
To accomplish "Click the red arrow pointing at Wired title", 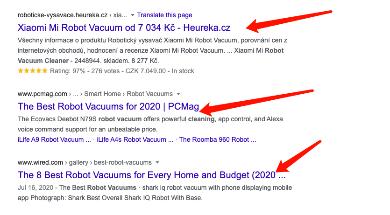I will [x=299, y=156].
